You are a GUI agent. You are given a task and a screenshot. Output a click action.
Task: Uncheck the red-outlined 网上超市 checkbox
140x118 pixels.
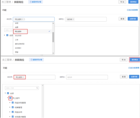(x=10, y=98)
